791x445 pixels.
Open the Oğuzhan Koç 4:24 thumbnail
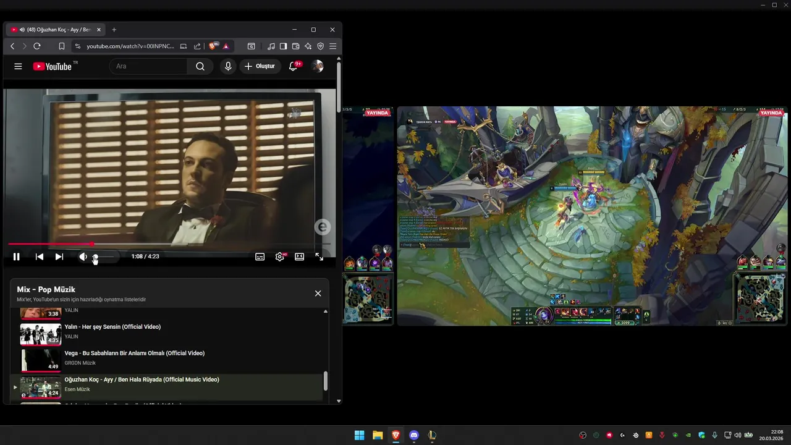(40, 387)
